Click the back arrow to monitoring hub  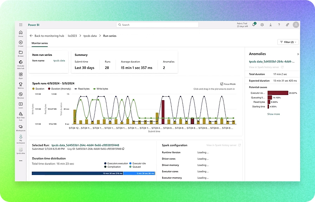pyautogui.click(x=31, y=36)
